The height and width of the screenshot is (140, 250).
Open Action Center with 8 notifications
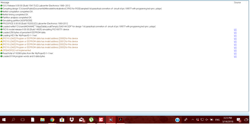pyautogui.click(x=239, y=120)
